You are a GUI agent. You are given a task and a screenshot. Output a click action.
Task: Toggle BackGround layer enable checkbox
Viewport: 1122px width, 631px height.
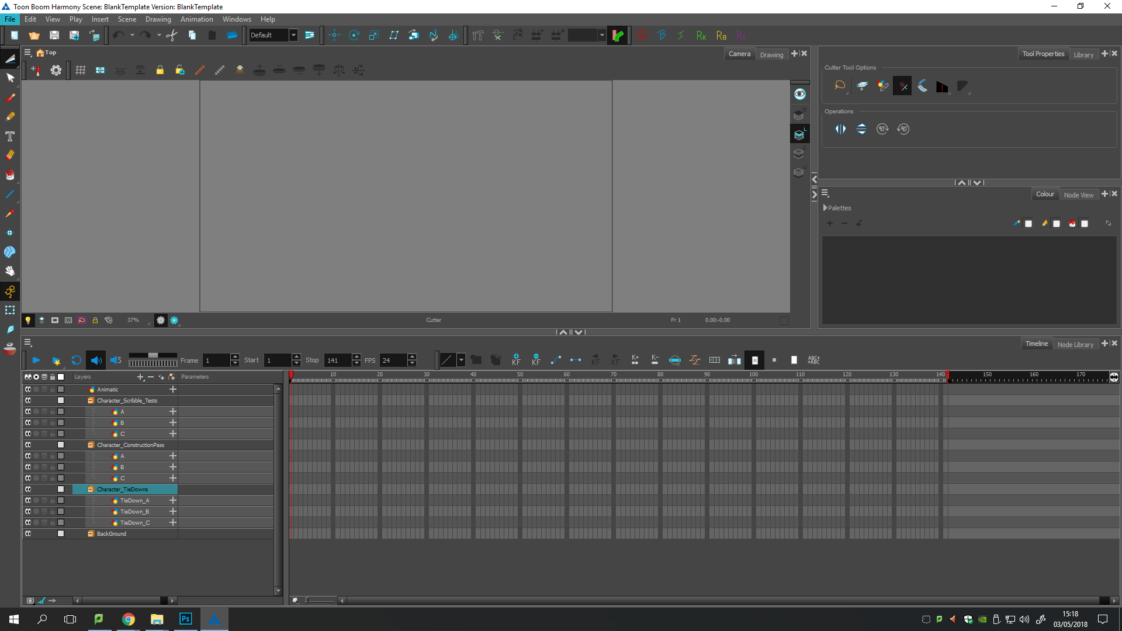61,533
